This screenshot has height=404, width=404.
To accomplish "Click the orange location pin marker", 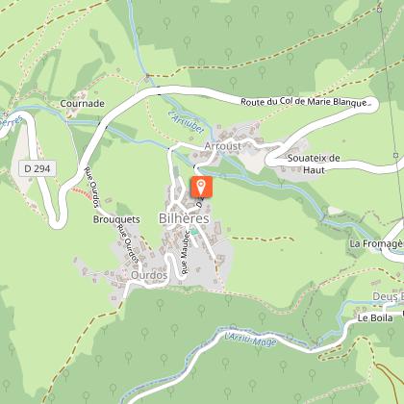I will click(x=201, y=187).
